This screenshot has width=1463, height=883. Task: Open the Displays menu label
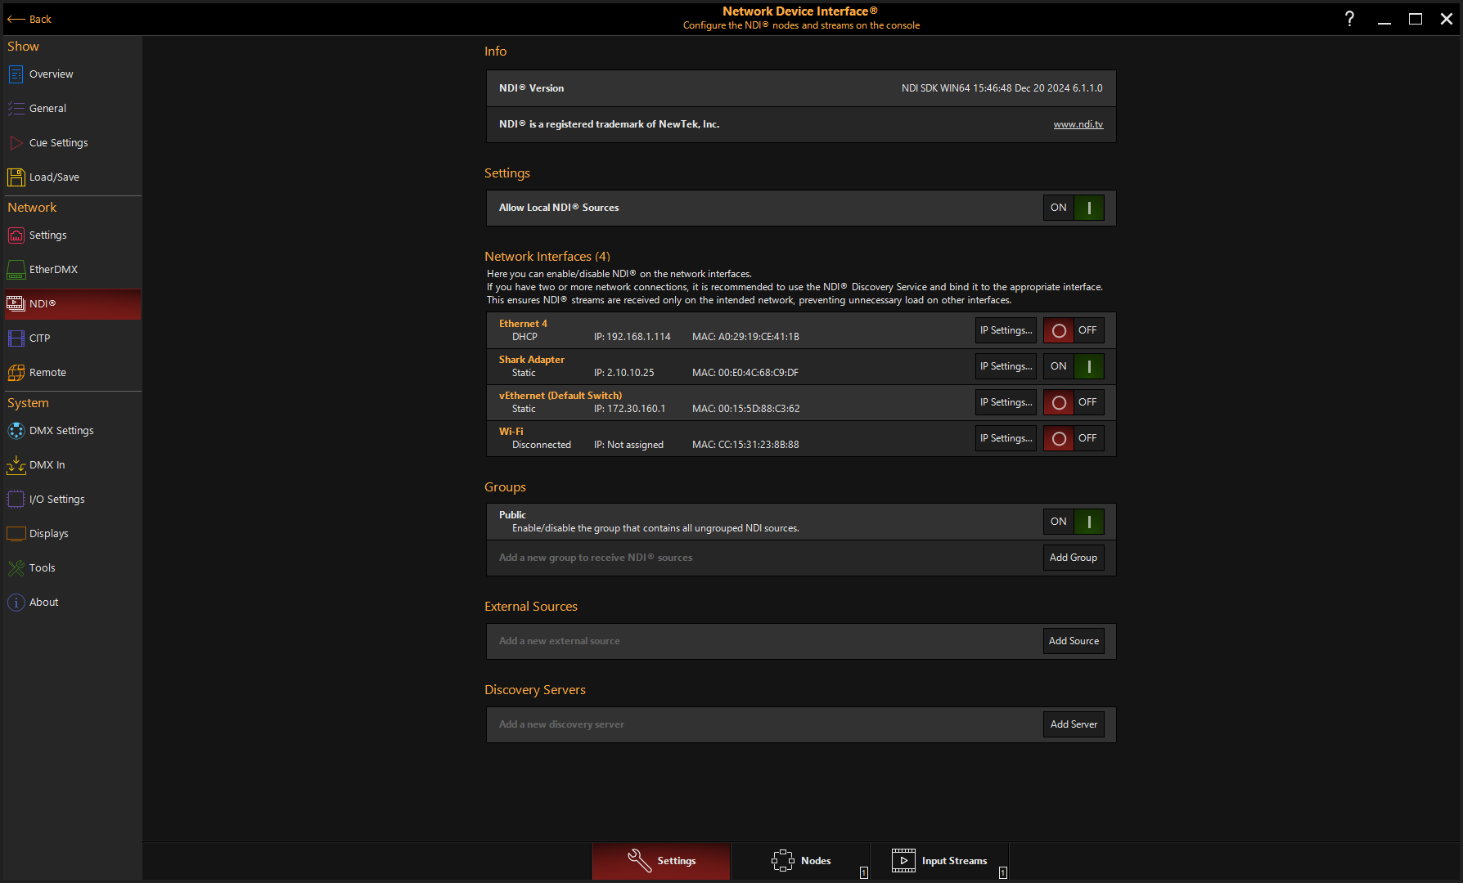pos(48,534)
